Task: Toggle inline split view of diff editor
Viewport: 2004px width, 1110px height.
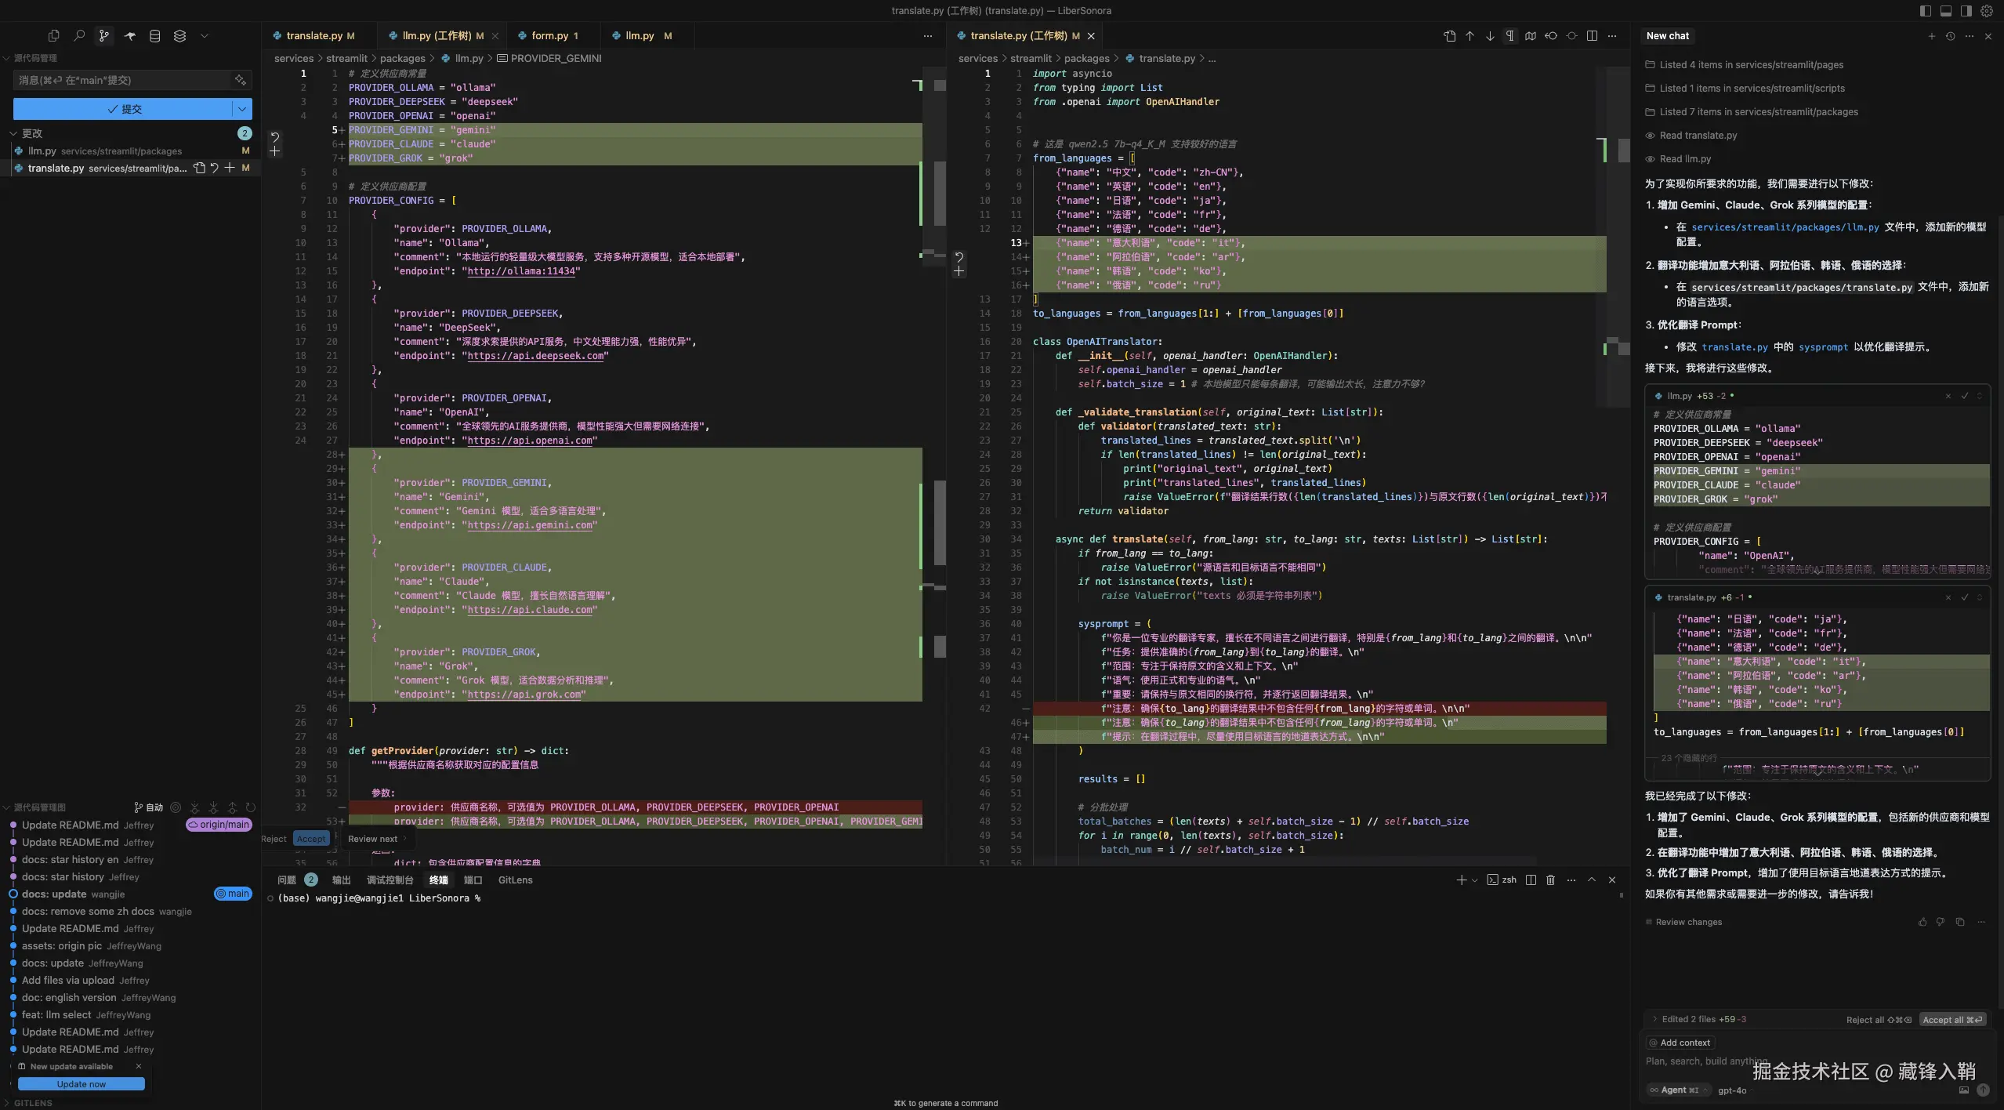Action: coord(1592,36)
